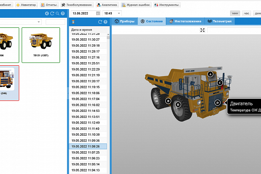
Task: Select the мин interval button
Action: (235, 13)
